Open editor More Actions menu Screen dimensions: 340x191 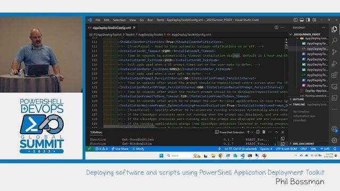[x=283, y=28]
